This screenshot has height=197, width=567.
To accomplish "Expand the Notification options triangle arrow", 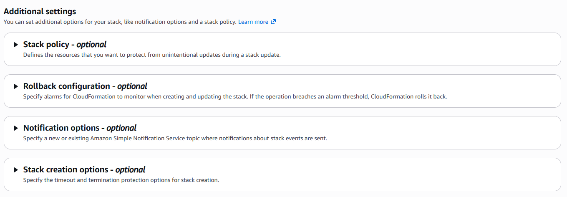I will (x=16, y=128).
